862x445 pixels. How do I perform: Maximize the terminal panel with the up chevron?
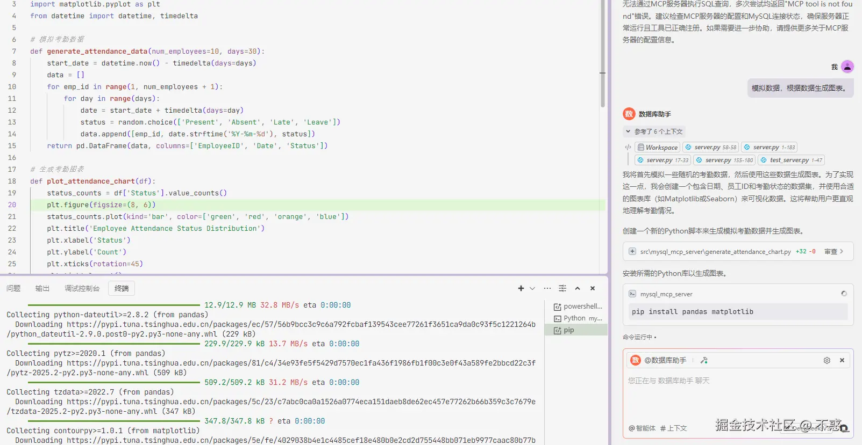coord(578,288)
